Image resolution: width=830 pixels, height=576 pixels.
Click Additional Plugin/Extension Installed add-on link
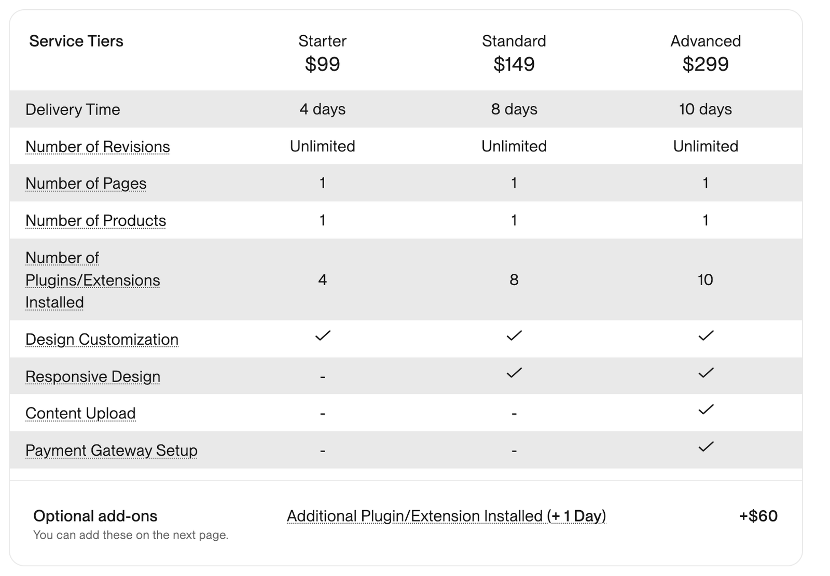click(x=447, y=516)
